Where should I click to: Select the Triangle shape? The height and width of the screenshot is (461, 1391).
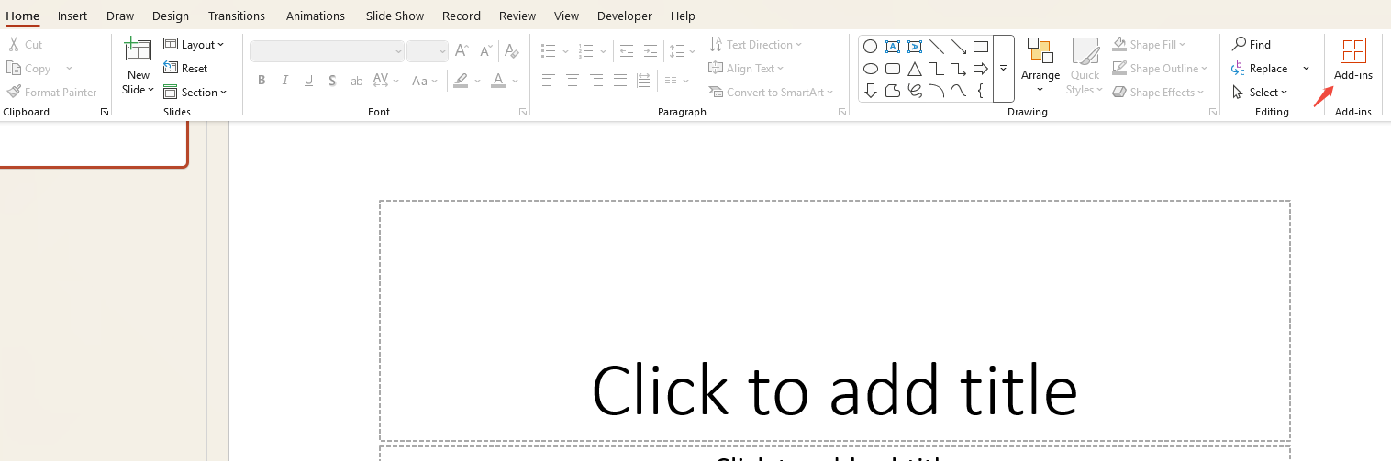(915, 69)
